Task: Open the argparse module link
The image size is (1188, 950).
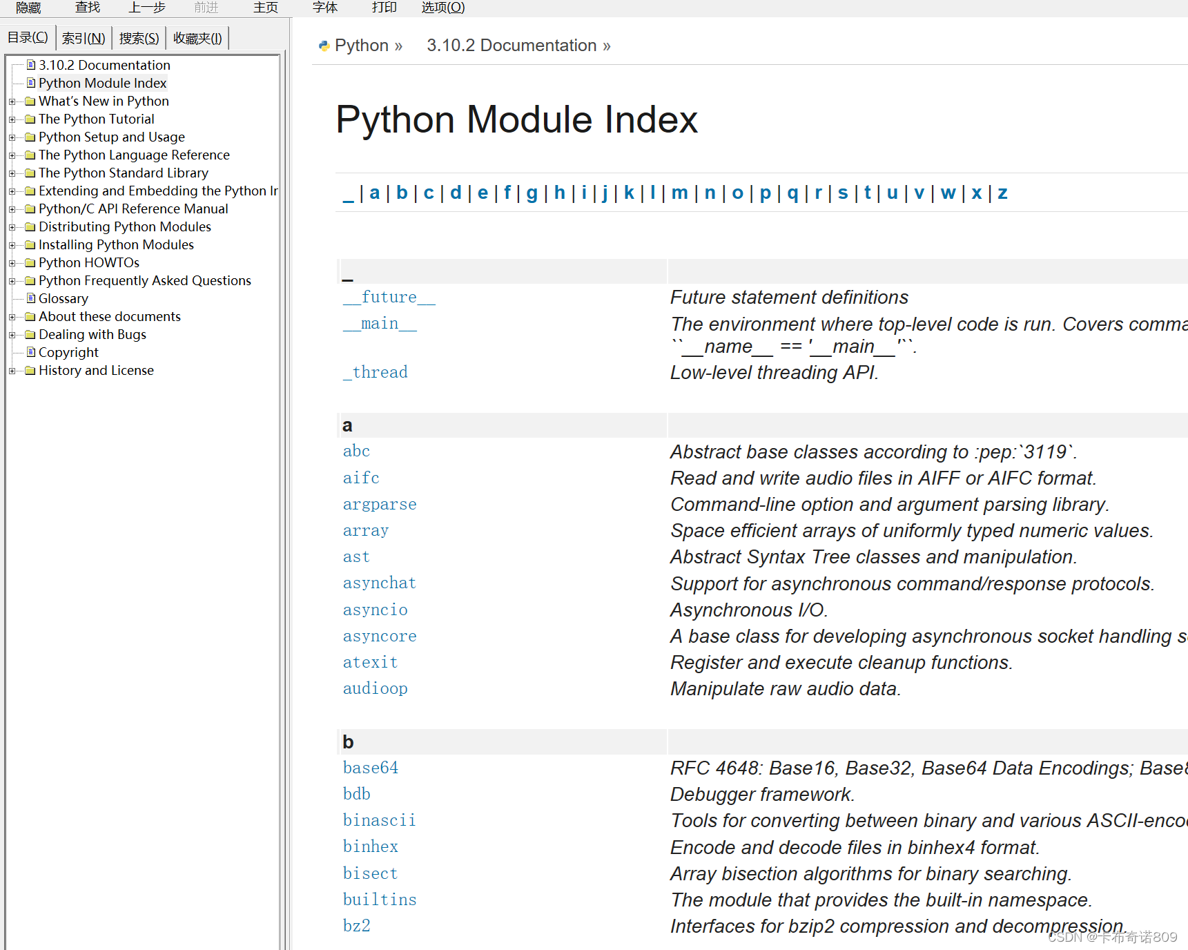Action: coord(379,505)
